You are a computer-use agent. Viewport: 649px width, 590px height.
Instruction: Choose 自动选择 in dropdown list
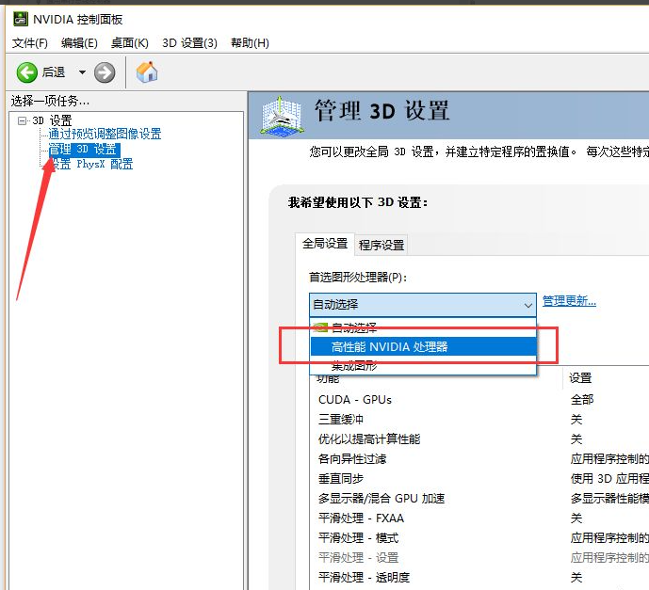[x=423, y=327]
